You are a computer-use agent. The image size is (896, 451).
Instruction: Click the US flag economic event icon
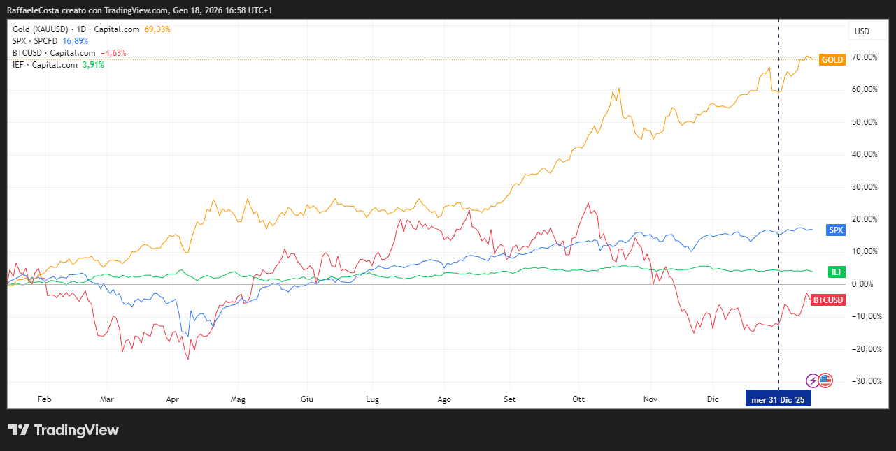tap(825, 380)
